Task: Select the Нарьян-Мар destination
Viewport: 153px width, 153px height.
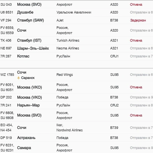Action: 28,105
